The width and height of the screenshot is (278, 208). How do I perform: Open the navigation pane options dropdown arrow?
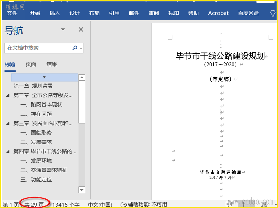click(63, 29)
